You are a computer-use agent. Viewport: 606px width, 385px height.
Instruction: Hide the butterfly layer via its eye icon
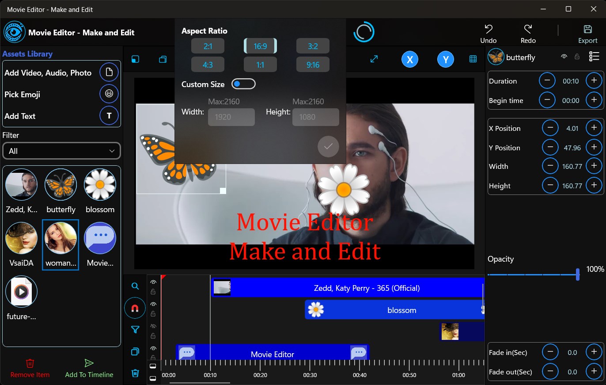click(x=564, y=57)
